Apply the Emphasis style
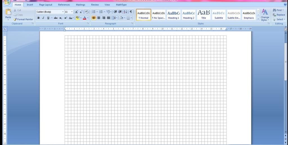The height and width of the screenshot is (145, 288). 249,15
